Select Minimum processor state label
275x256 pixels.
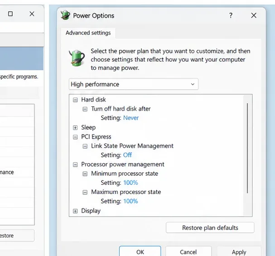pyautogui.click(x=125, y=174)
